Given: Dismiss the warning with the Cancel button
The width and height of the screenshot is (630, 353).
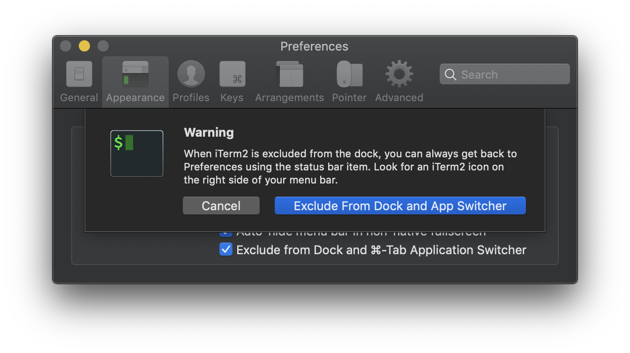Looking at the screenshot, I should point(221,206).
